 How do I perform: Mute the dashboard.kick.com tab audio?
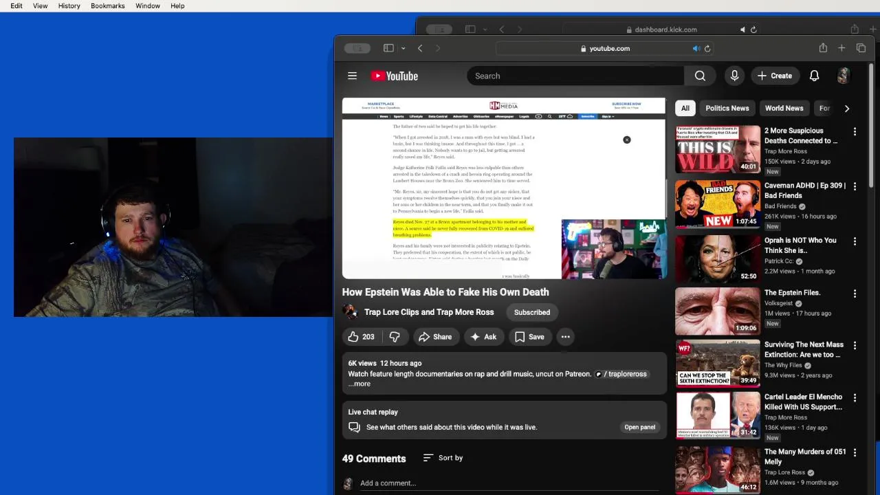pyautogui.click(x=742, y=30)
